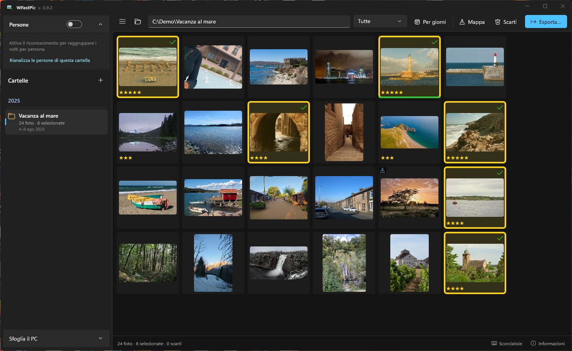Add a new folder with the Cartelle plus icon
The image size is (572, 351).
tap(100, 80)
